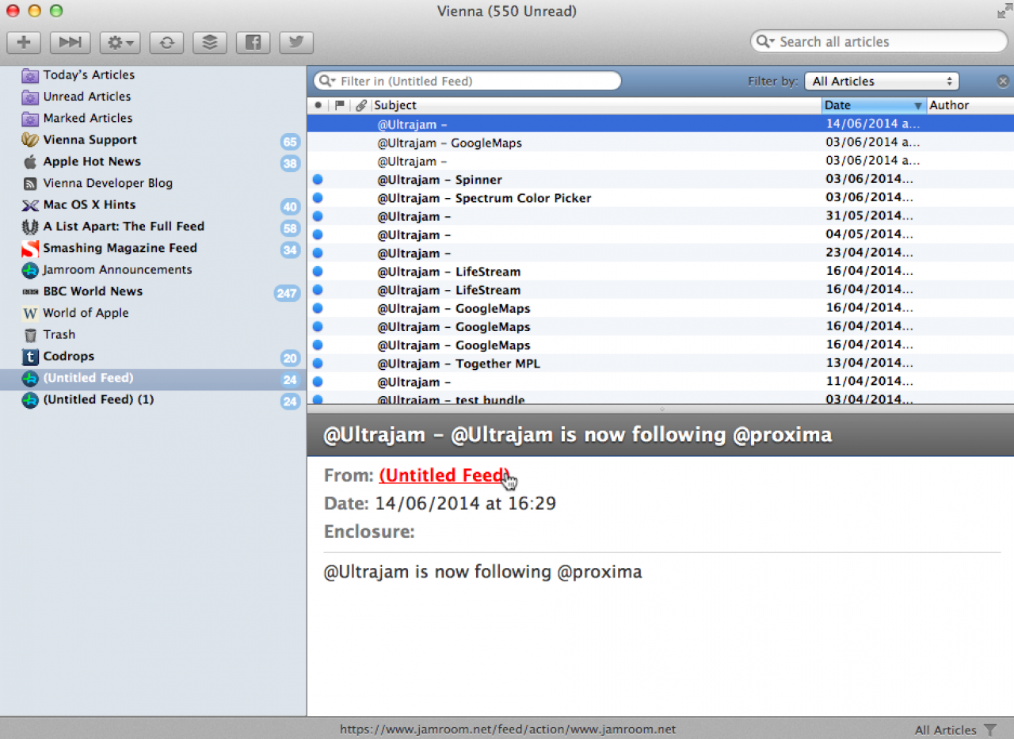Image resolution: width=1014 pixels, height=739 pixels.
Task: Share the article on Facebook
Action: [x=253, y=42]
